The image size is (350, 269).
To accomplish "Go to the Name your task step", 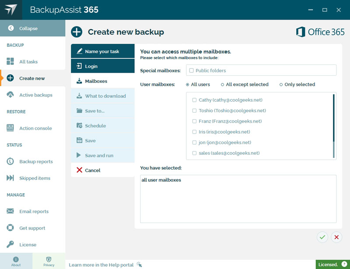I will [103, 51].
